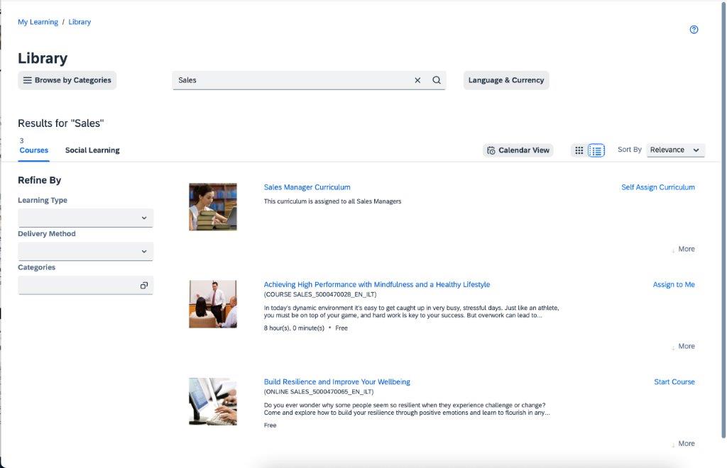727x468 pixels.
Task: Clear the Sales search text
Action: (417, 80)
